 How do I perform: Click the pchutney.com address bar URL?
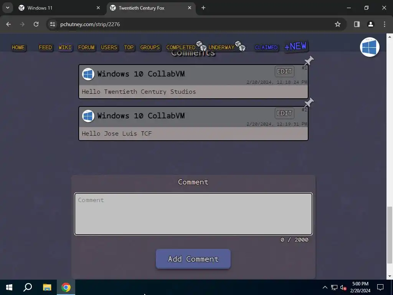coord(90,24)
